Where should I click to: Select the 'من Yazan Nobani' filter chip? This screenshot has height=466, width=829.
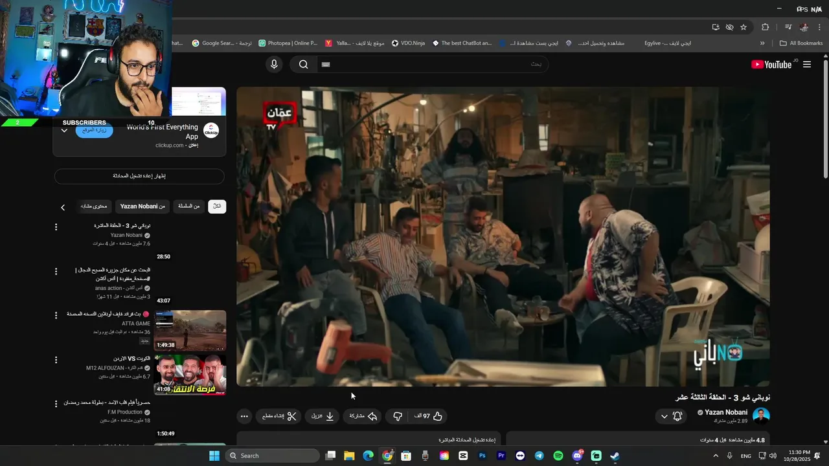[x=142, y=206]
